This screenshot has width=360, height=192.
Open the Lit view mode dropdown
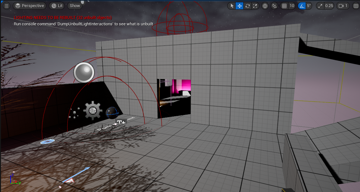[57, 6]
